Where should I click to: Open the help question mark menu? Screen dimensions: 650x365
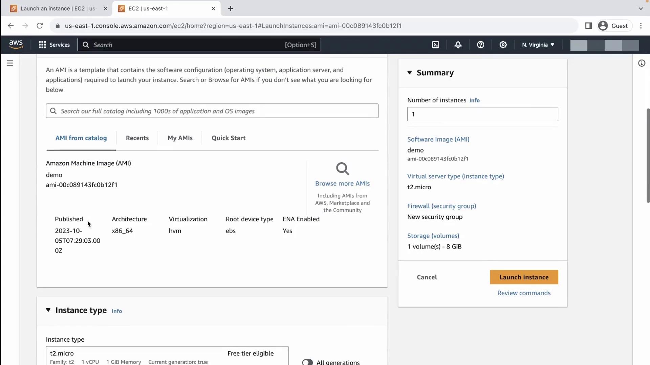coord(480,45)
